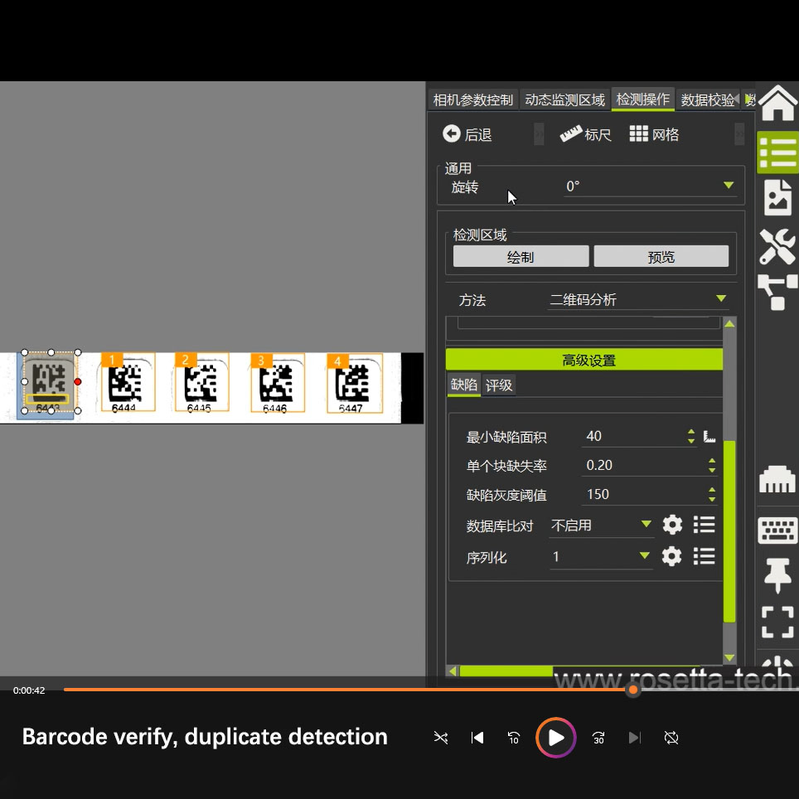Show the on-screen keyboard via keyboard icon
Viewport: 799px width, 799px height.
(x=777, y=530)
